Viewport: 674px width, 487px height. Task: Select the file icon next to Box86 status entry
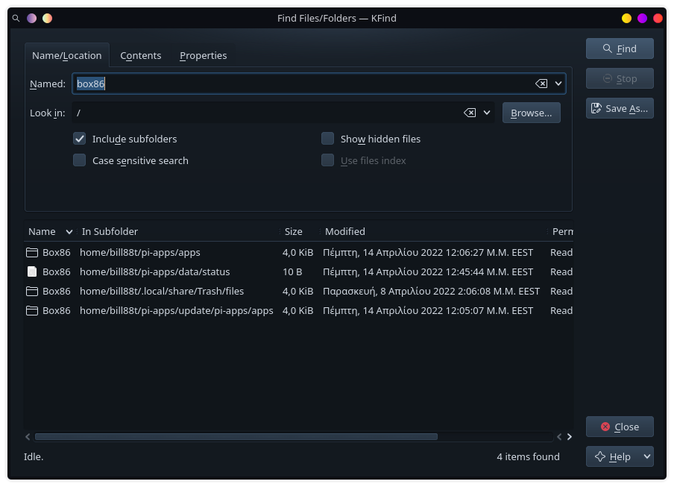[32, 271]
